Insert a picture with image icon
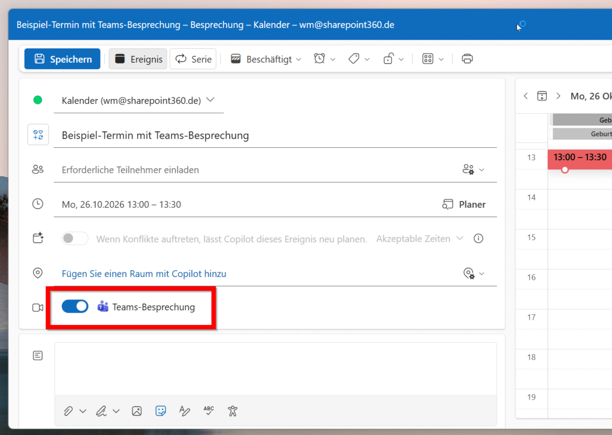Image resolution: width=612 pixels, height=435 pixels. [x=137, y=411]
